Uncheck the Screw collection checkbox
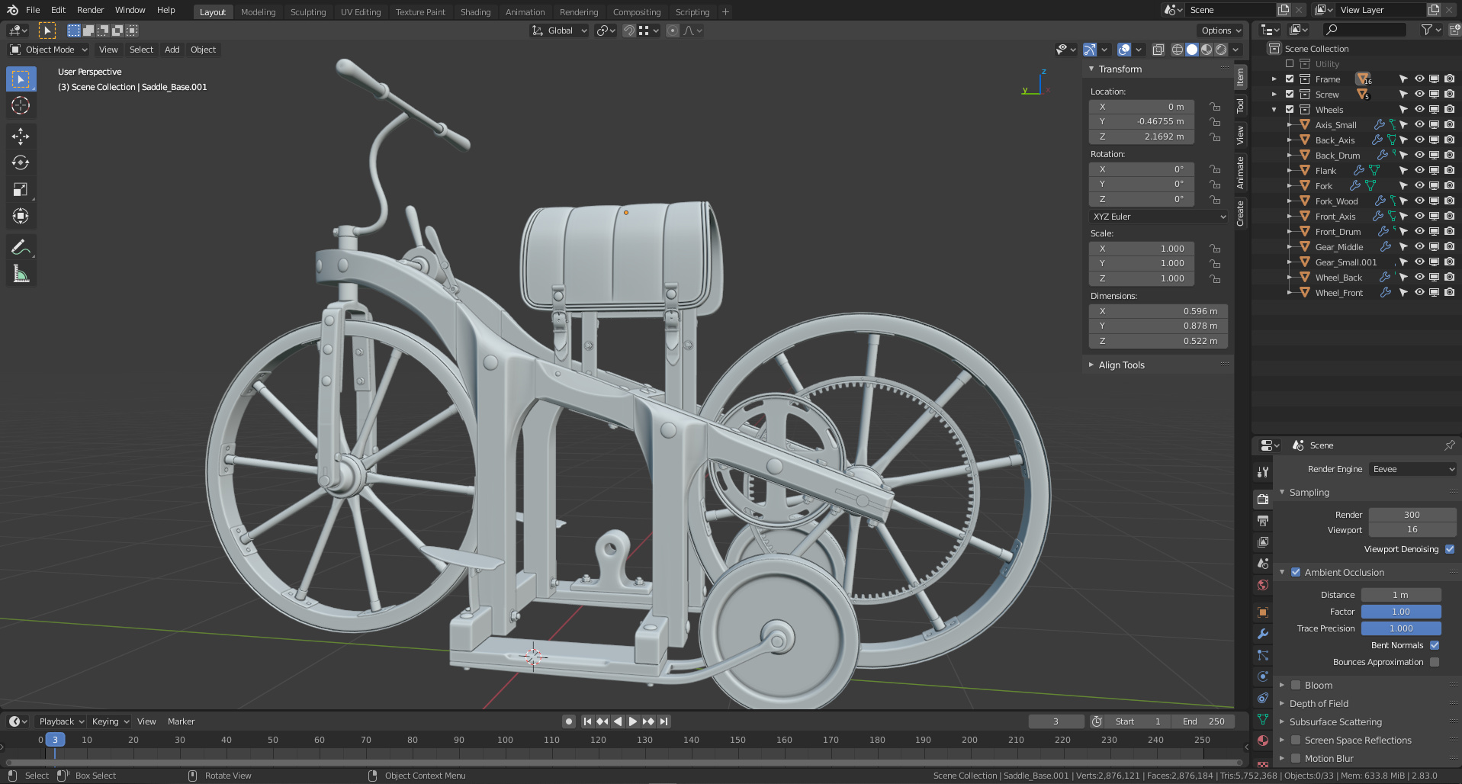 click(x=1290, y=95)
